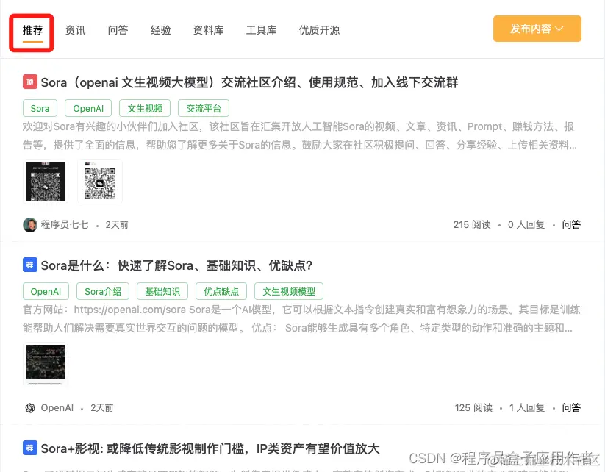The image size is (605, 472).
Task: Select the 基础知识 tag
Action: tap(162, 291)
